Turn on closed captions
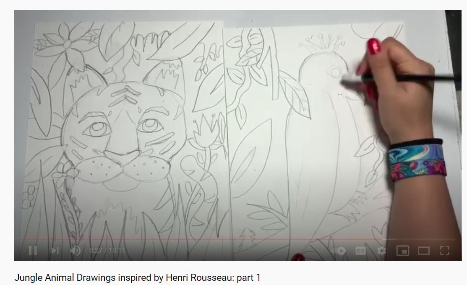The height and width of the screenshot is (285, 467). pyautogui.click(x=360, y=251)
